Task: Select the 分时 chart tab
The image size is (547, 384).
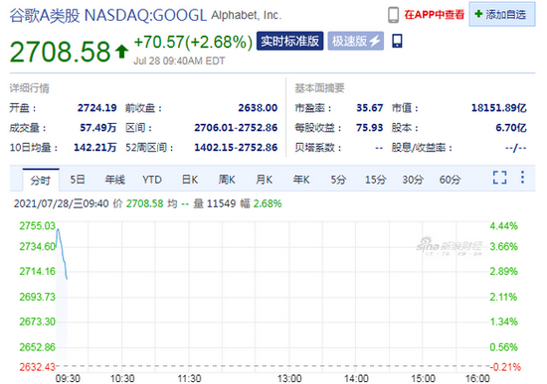Action: pyautogui.click(x=41, y=180)
